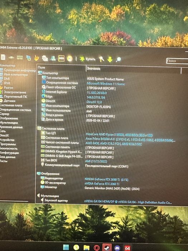Launch the monitor diagnostics toolbar icon

tap(29, 58)
